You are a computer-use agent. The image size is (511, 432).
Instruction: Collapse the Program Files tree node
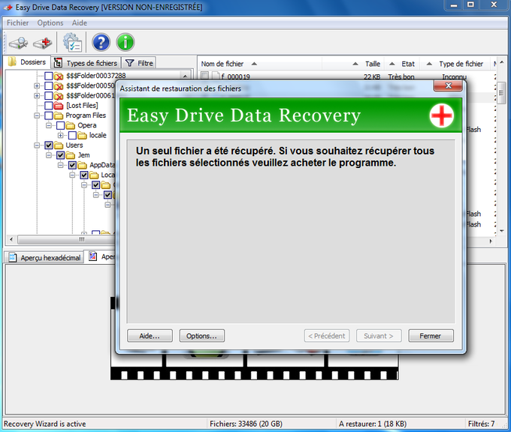coord(37,115)
